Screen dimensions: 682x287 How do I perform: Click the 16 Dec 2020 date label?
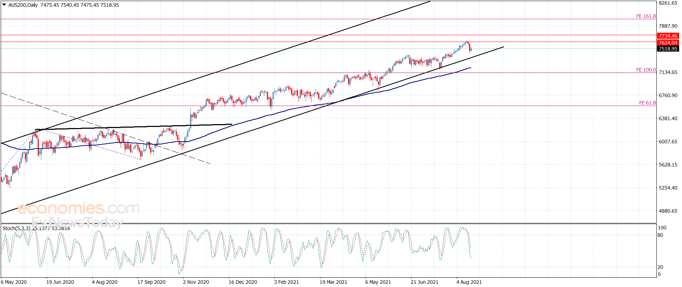pos(243,282)
